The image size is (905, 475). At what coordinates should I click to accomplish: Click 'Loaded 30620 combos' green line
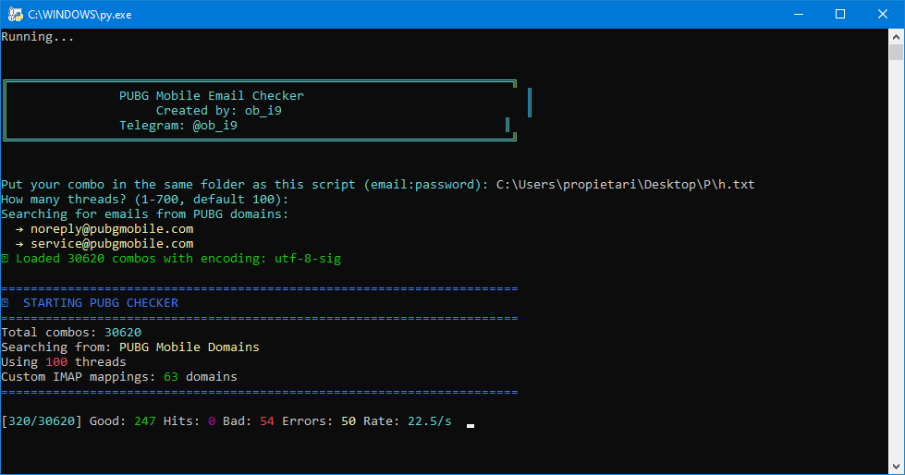coord(171,259)
